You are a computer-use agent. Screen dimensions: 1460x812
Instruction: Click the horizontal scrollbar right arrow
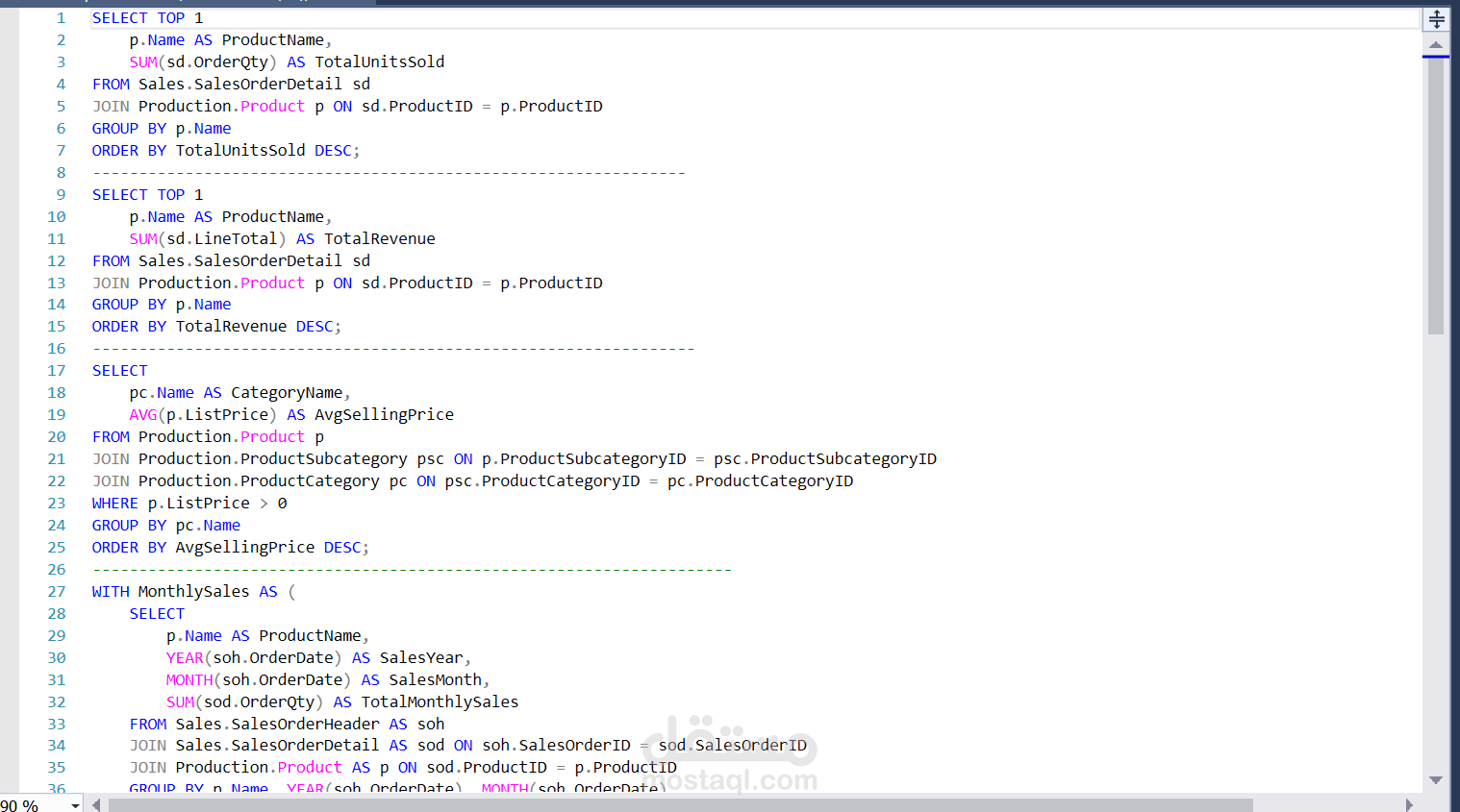click(1409, 804)
